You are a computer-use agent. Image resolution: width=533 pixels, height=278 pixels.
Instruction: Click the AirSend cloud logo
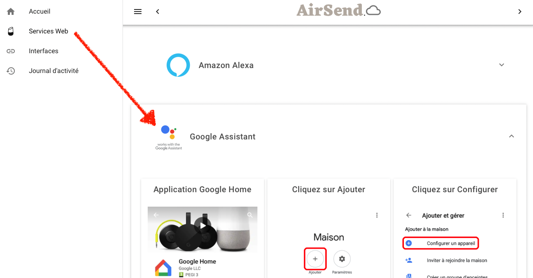coord(373,10)
